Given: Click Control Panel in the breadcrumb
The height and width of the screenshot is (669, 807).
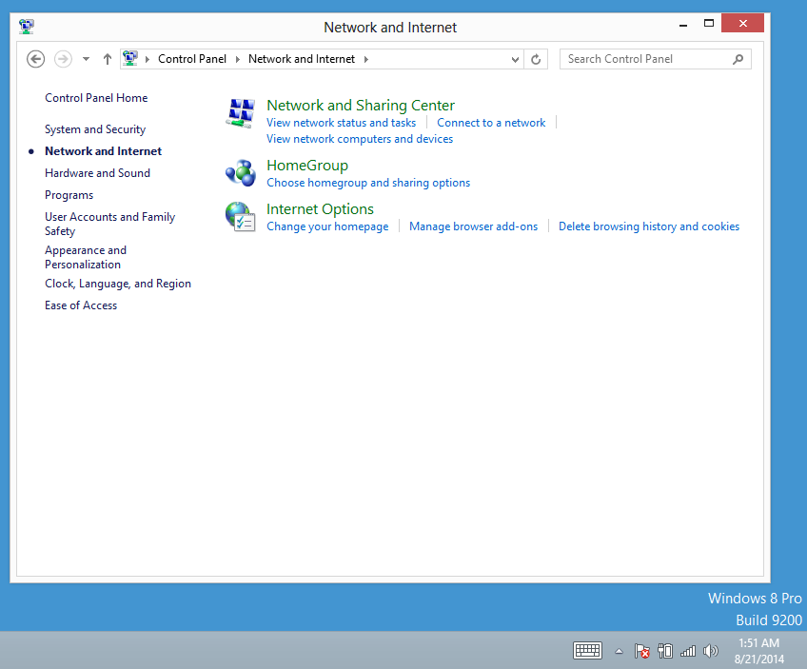Looking at the screenshot, I should click(192, 59).
